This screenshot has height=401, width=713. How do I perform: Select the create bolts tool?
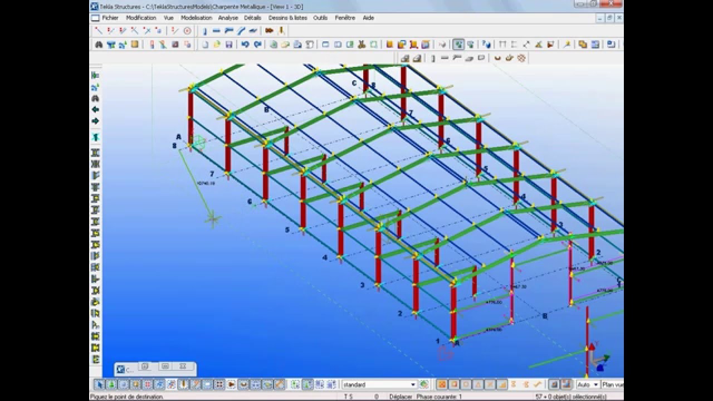(x=269, y=31)
